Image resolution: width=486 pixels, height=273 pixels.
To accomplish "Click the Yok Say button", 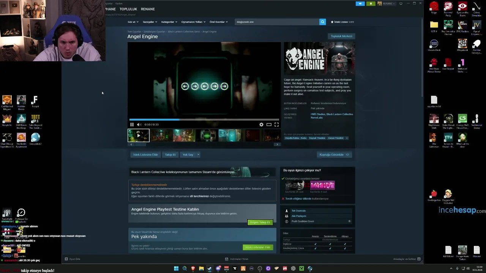I will (188, 155).
